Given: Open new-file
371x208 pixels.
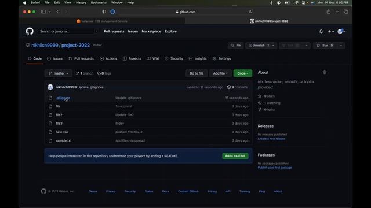Looking at the screenshot, I should point(62,132).
